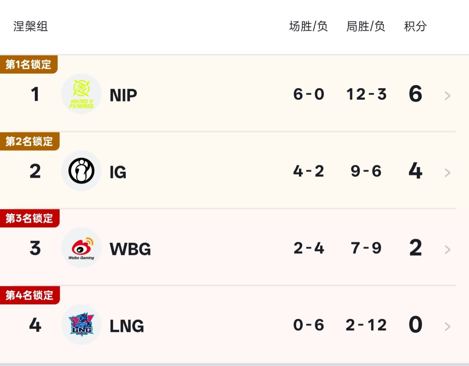Click the 第1名锁定 badge
The width and height of the screenshot is (469, 366).
coord(29,64)
